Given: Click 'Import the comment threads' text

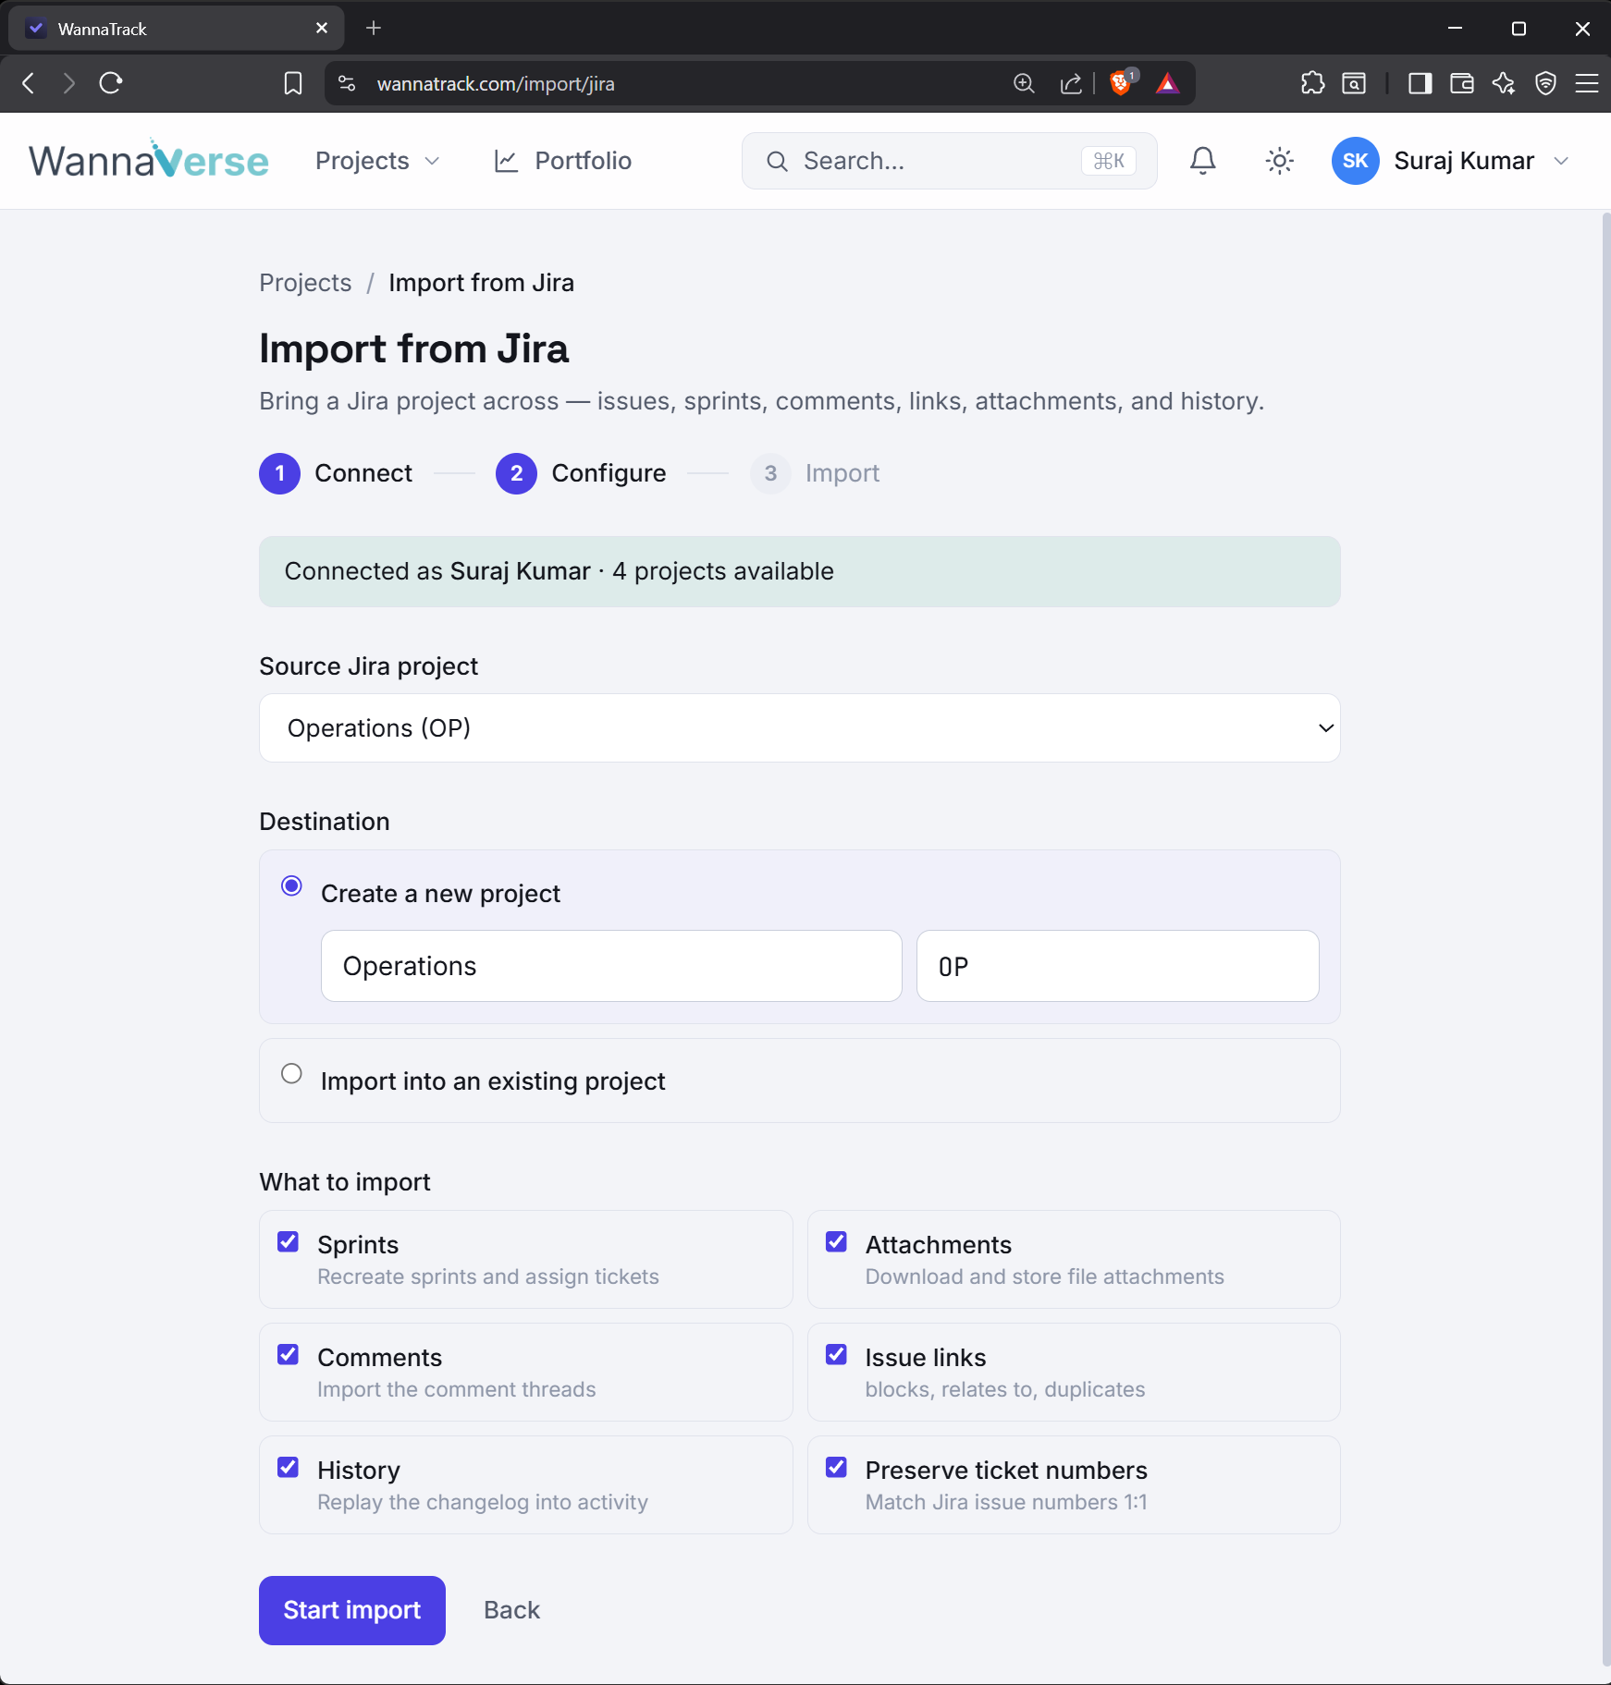Looking at the screenshot, I should point(457,1389).
